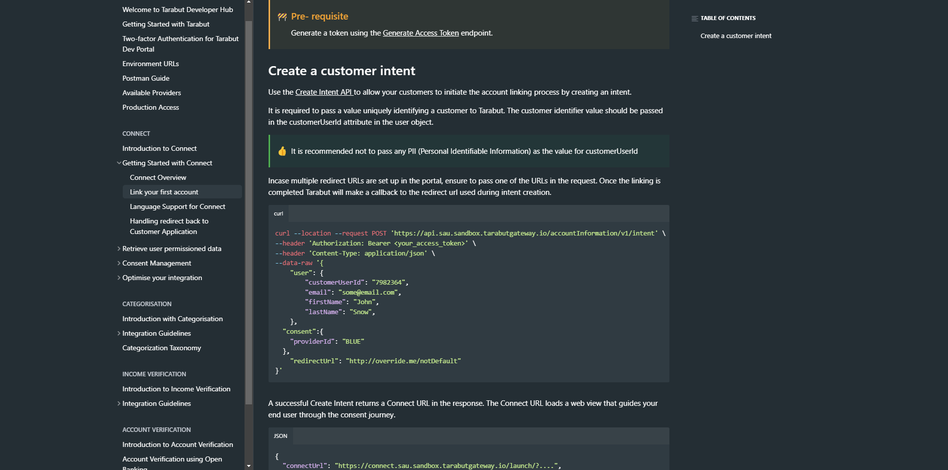Open Categorization Taxonomy page
Viewport: 948px width, 470px height.
(161, 348)
